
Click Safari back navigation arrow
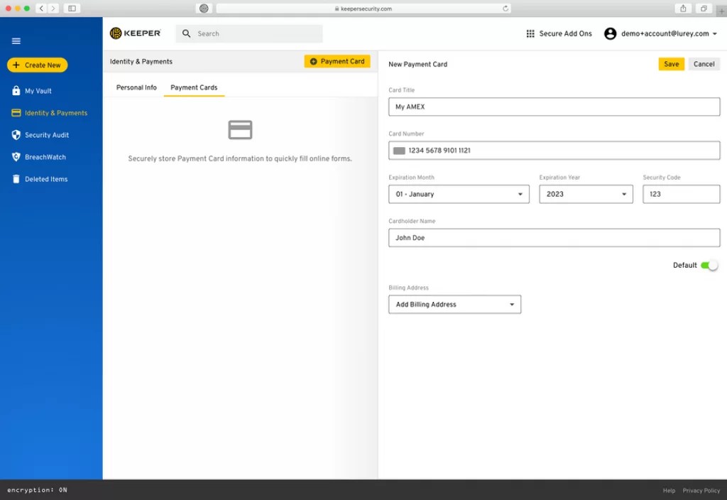click(x=41, y=9)
